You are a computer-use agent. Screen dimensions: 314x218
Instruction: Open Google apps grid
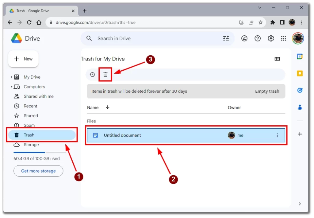click(284, 38)
